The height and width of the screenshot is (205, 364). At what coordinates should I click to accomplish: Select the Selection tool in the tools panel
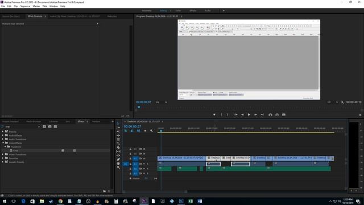(x=118, y=124)
